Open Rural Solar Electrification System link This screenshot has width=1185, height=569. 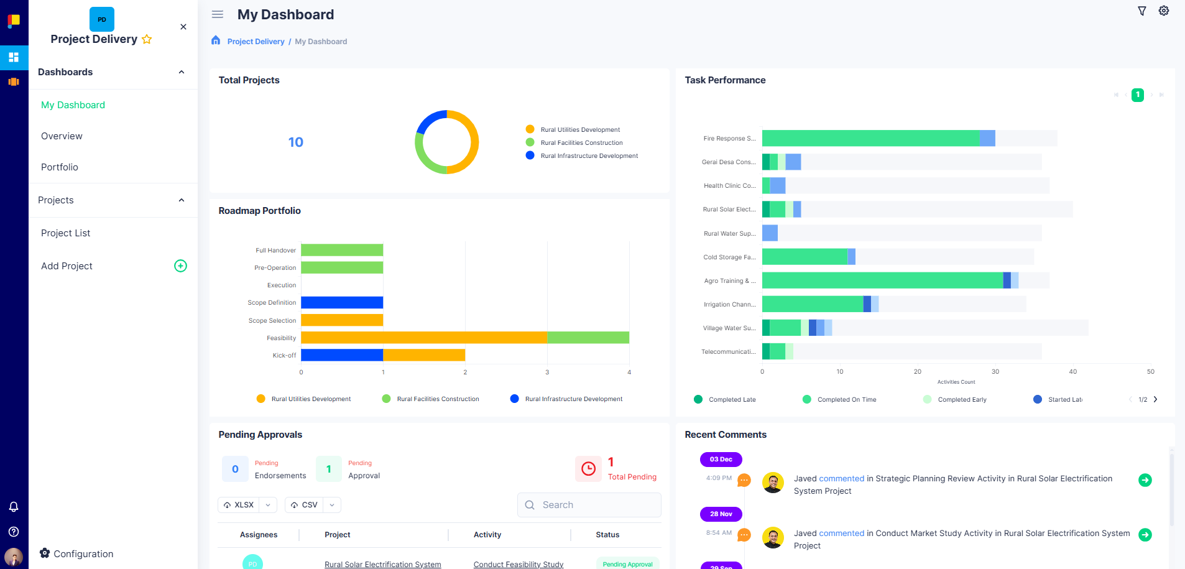pyautogui.click(x=382, y=564)
